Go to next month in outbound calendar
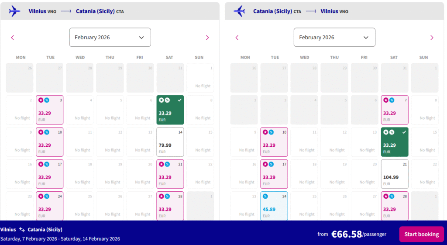This screenshot has height=245, width=447. click(207, 38)
